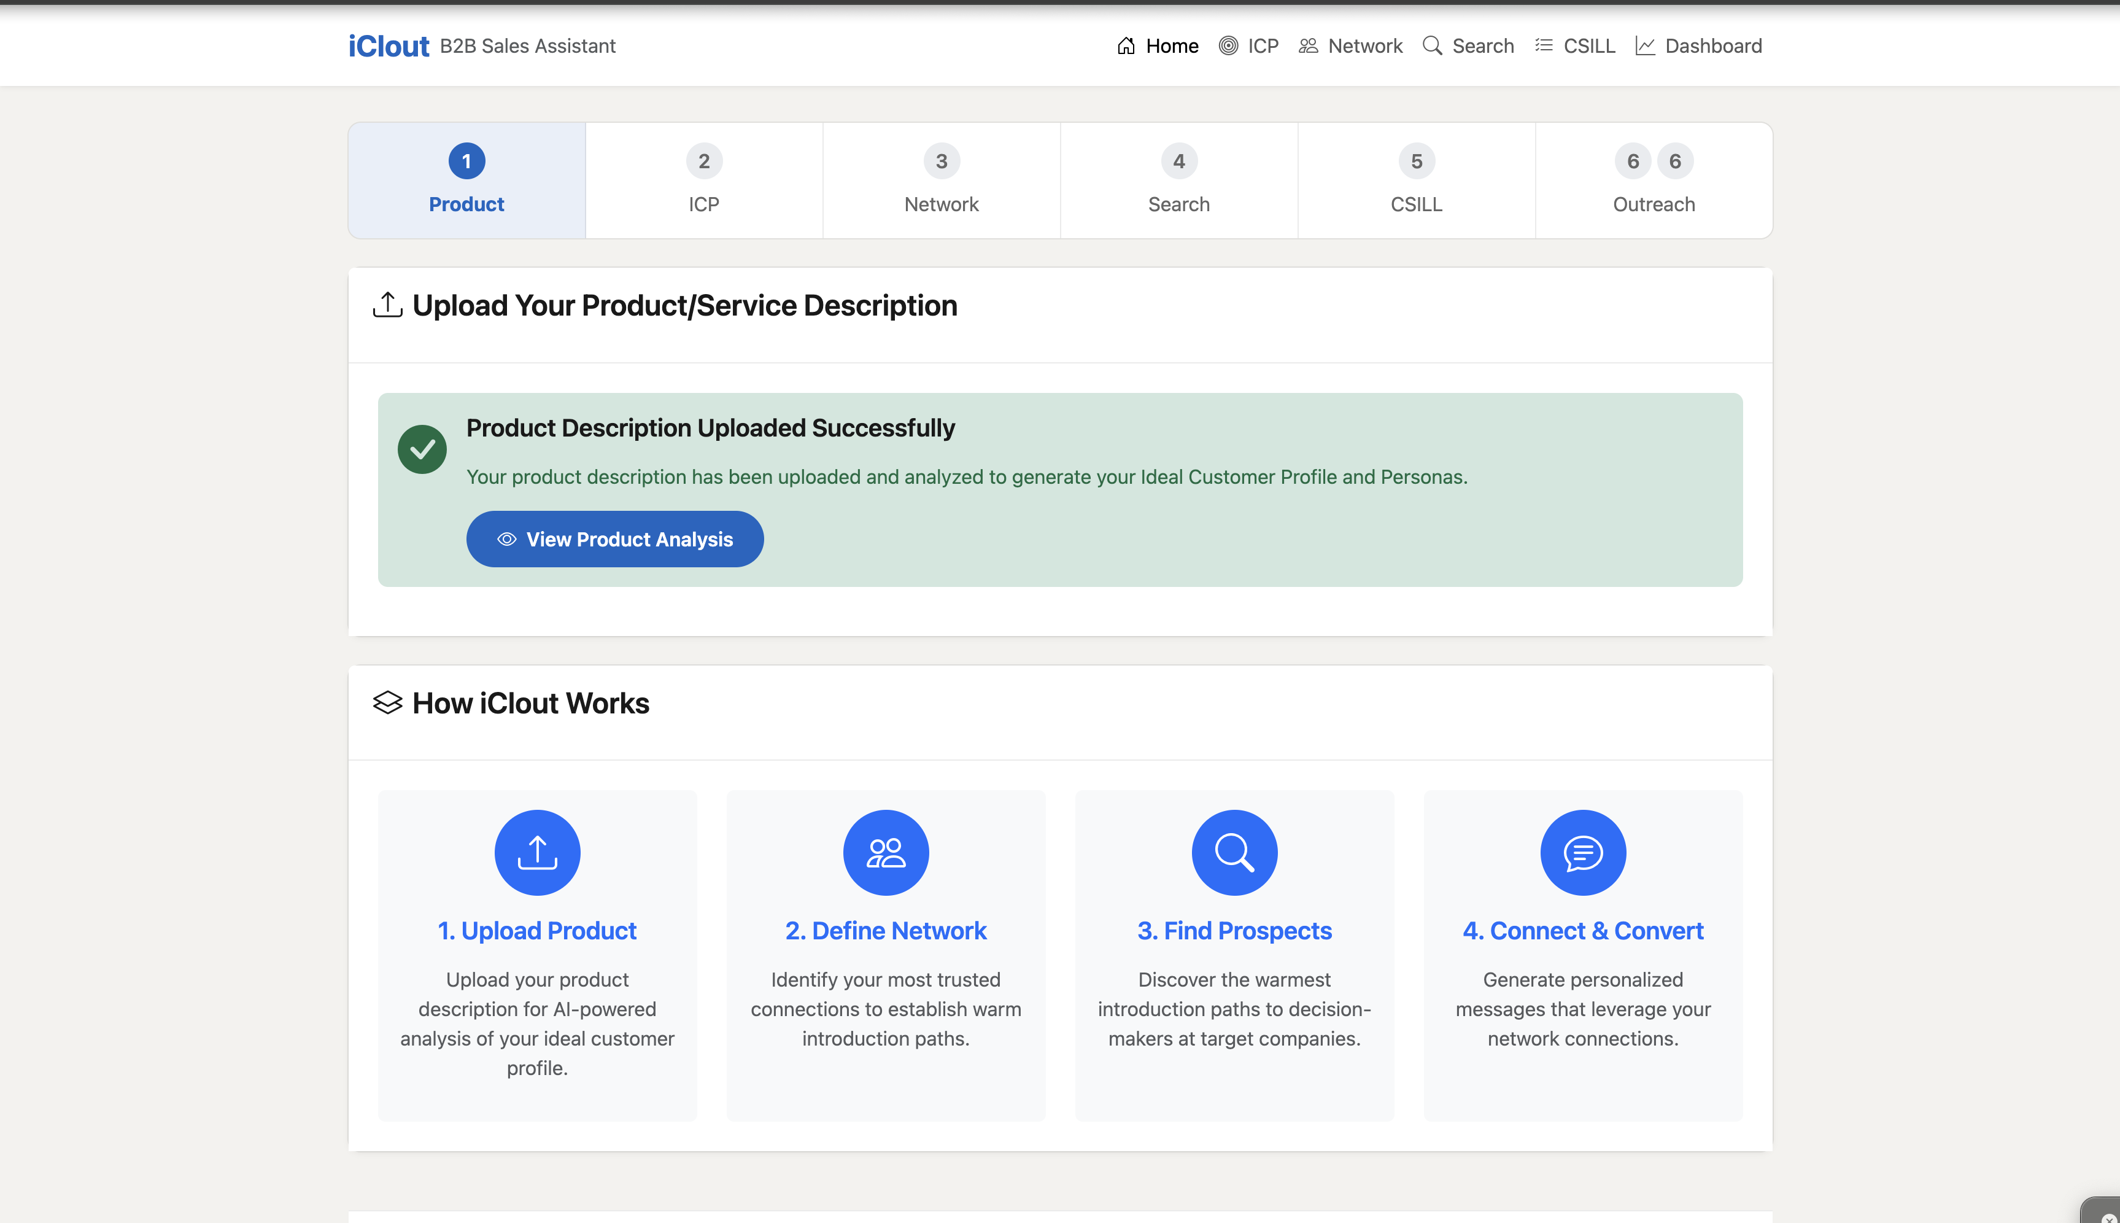
Task: Select step 3 Network tab
Action: [940, 180]
